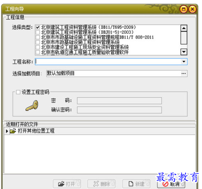Open the 工程名称 dropdown arrow
The image size is (202, 189).
pos(184,61)
